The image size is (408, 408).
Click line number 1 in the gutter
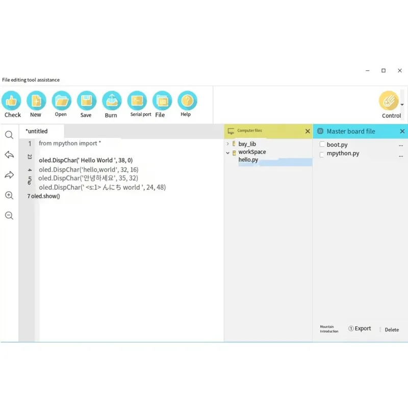[x=30, y=144]
